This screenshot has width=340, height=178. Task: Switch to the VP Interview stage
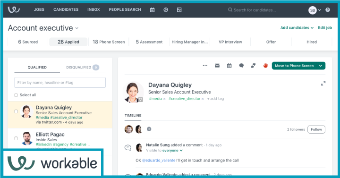230,42
